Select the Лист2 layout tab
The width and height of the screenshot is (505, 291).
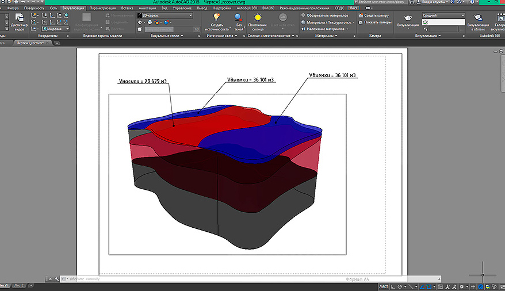click(19, 286)
